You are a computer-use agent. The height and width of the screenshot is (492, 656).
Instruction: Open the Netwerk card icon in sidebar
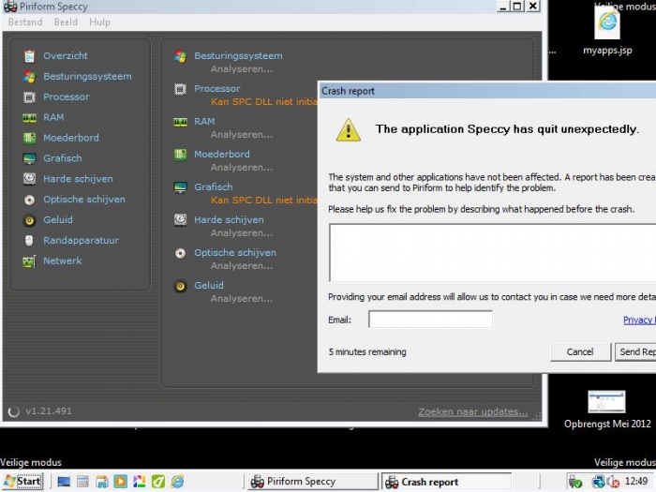pyautogui.click(x=29, y=261)
